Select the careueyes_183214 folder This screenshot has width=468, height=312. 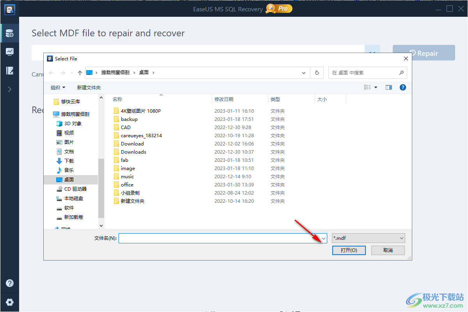pos(137,136)
